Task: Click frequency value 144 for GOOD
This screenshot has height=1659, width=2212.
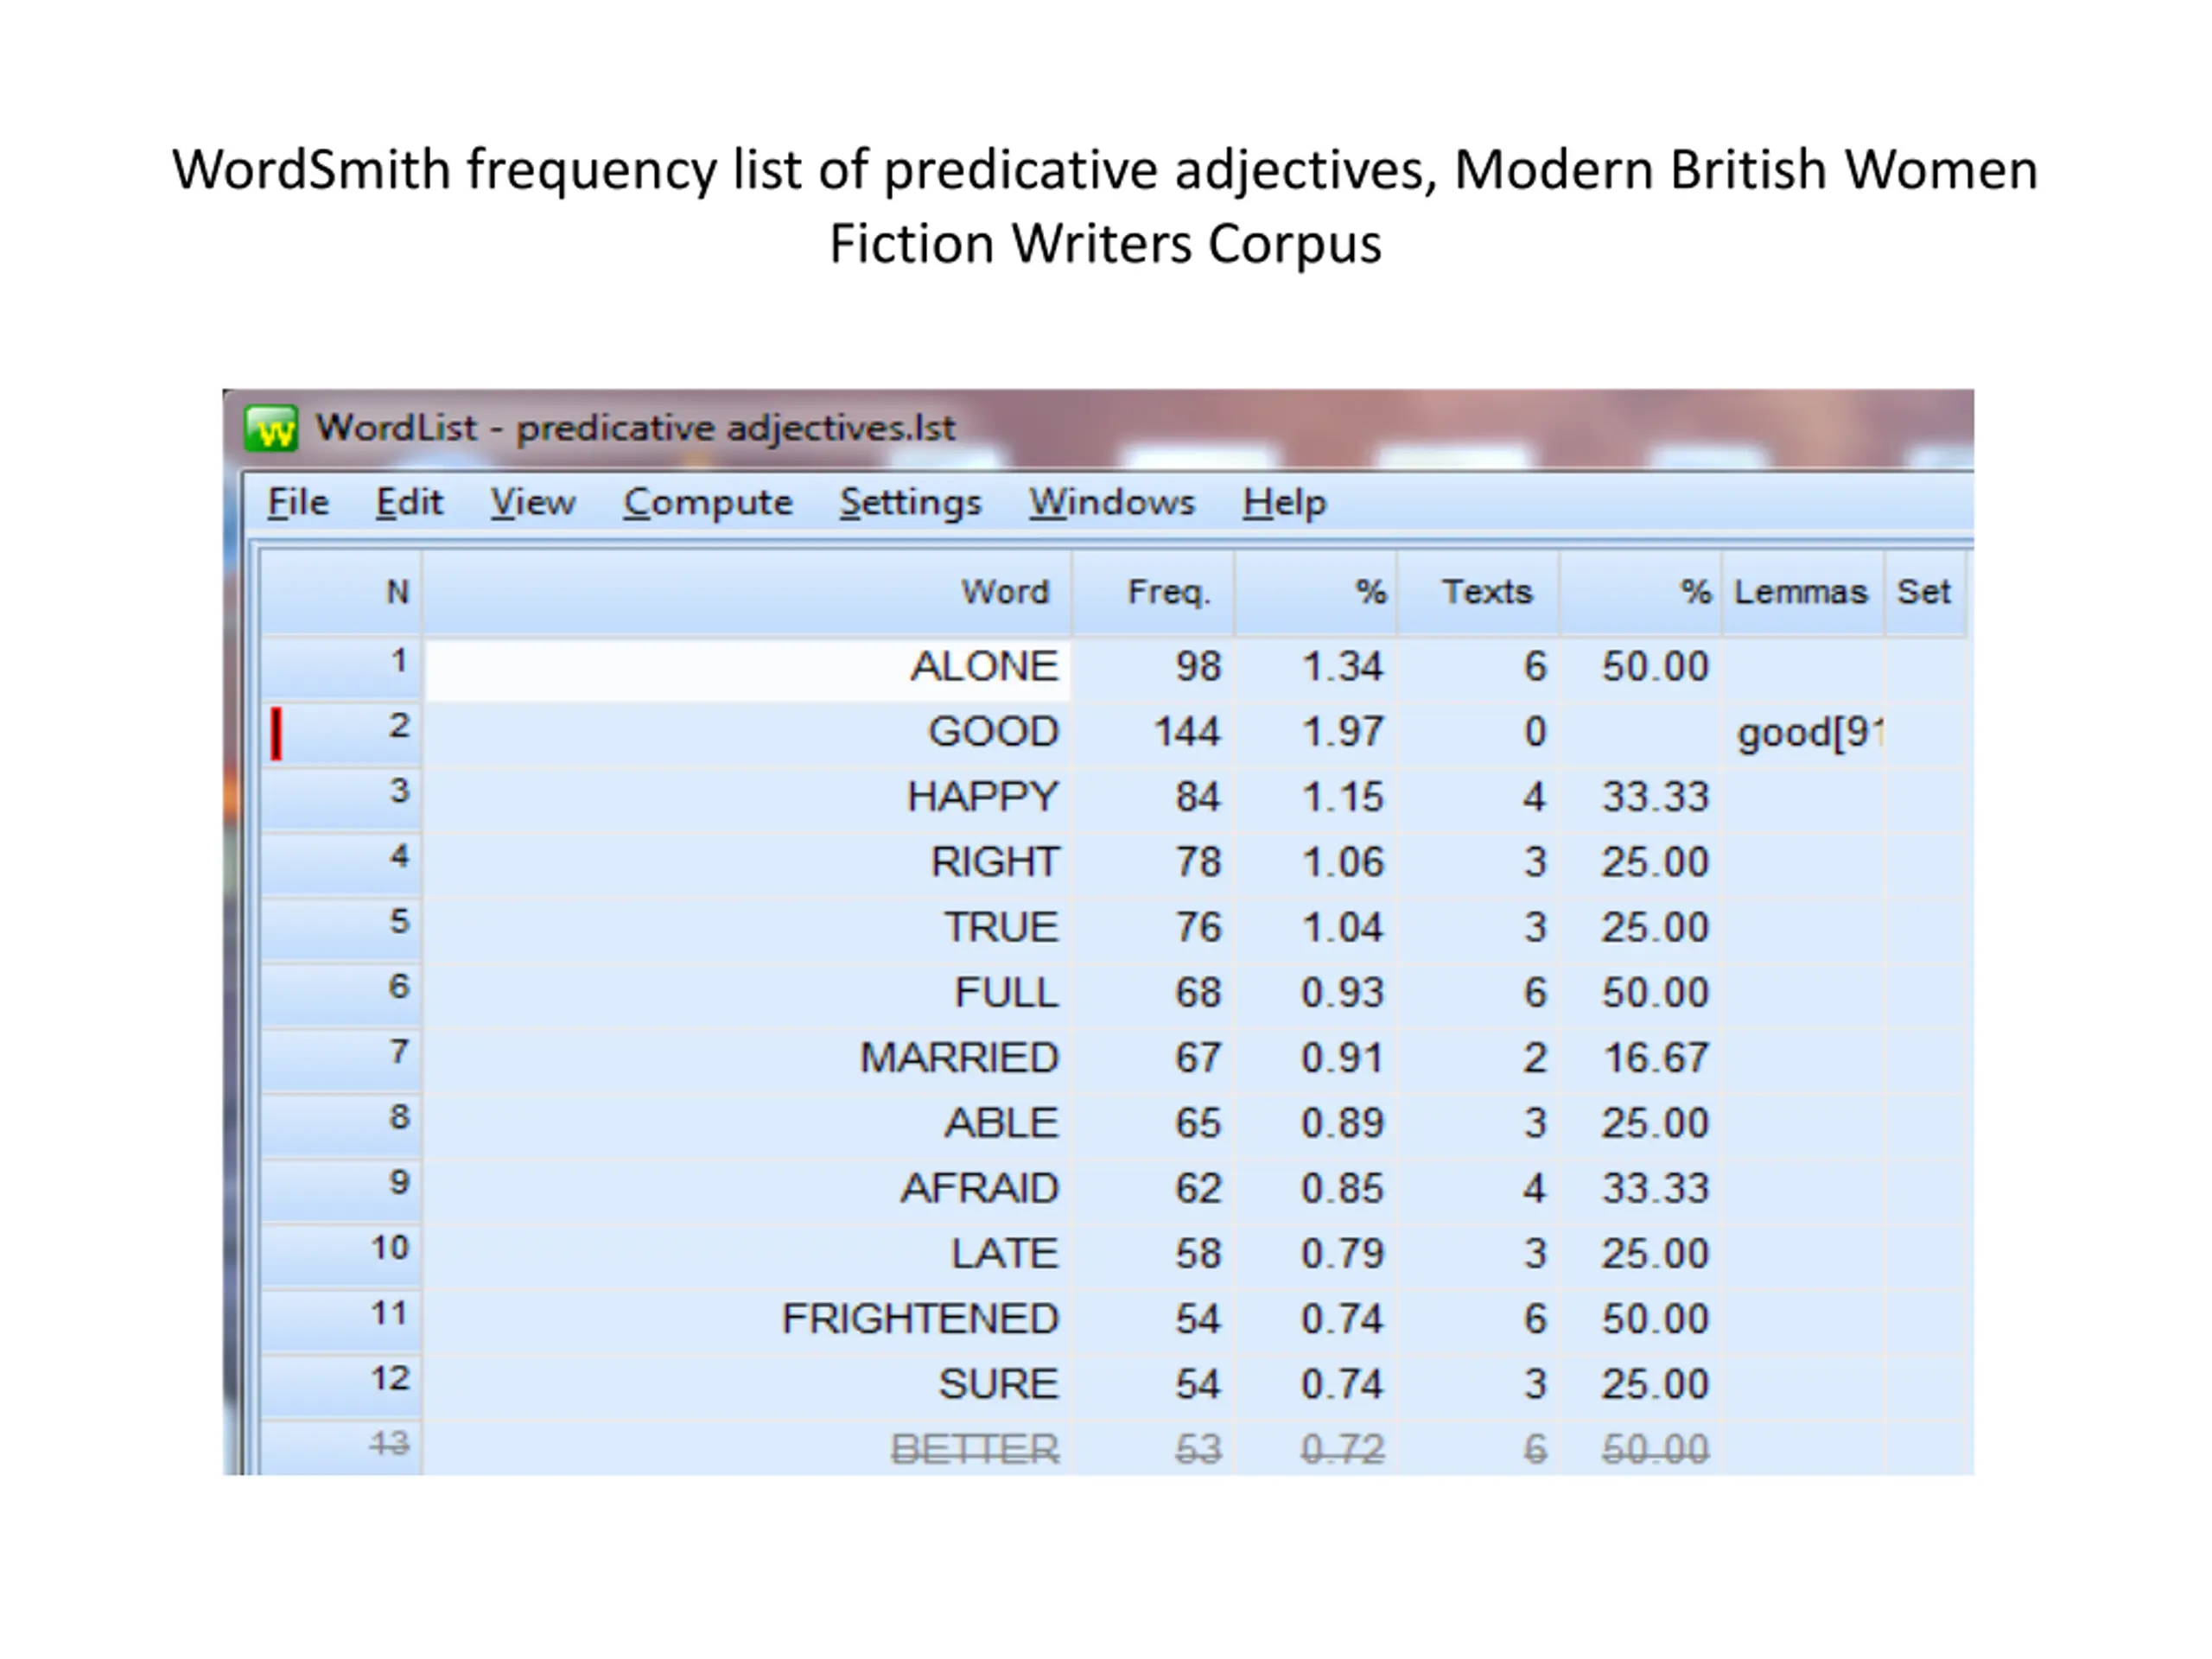Action: click(x=1186, y=732)
